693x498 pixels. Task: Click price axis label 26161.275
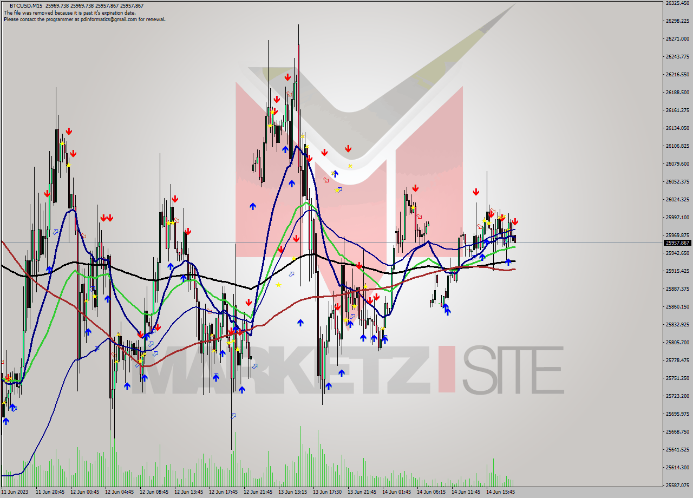677,110
